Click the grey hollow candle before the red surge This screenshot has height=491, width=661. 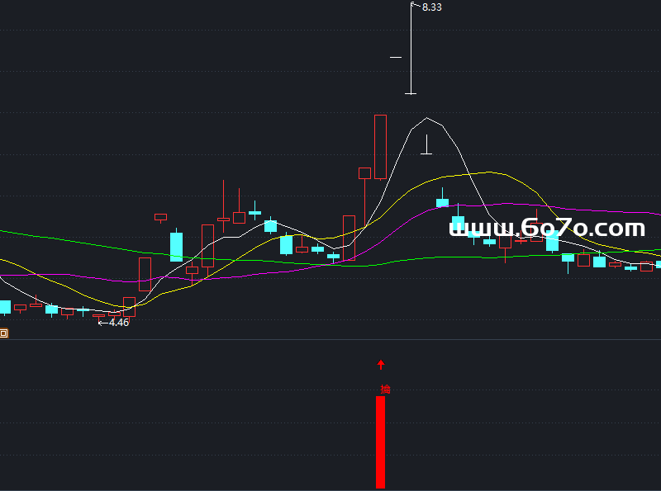click(349, 231)
